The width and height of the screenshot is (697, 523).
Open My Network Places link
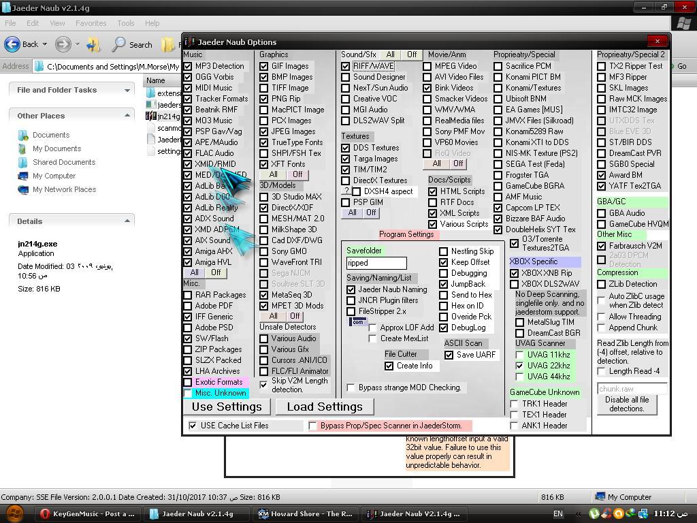point(64,189)
